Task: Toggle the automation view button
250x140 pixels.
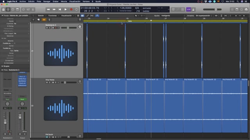Action: (x=87, y=16)
